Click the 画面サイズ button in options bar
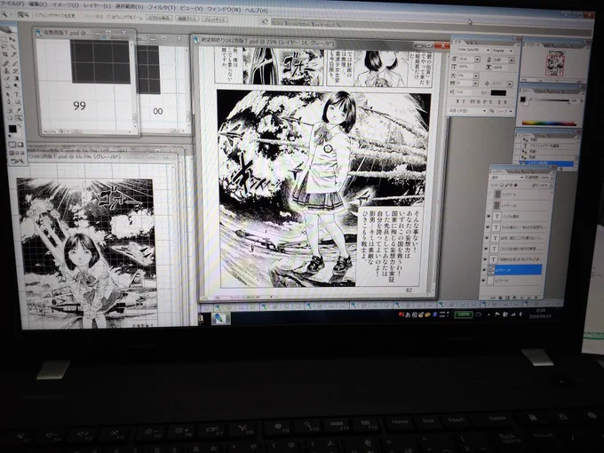 click(187, 18)
